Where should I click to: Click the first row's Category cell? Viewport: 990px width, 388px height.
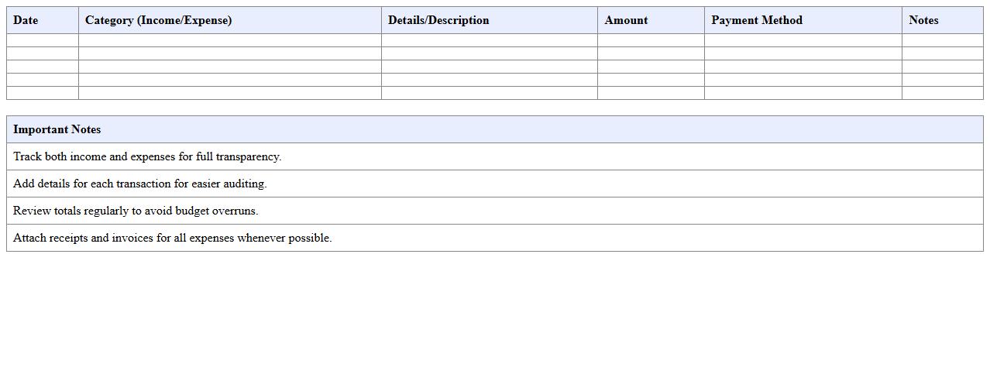(x=229, y=40)
